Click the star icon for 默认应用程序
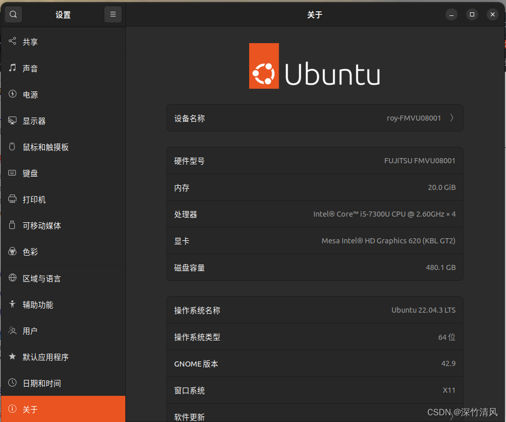The image size is (506, 422). [x=12, y=356]
